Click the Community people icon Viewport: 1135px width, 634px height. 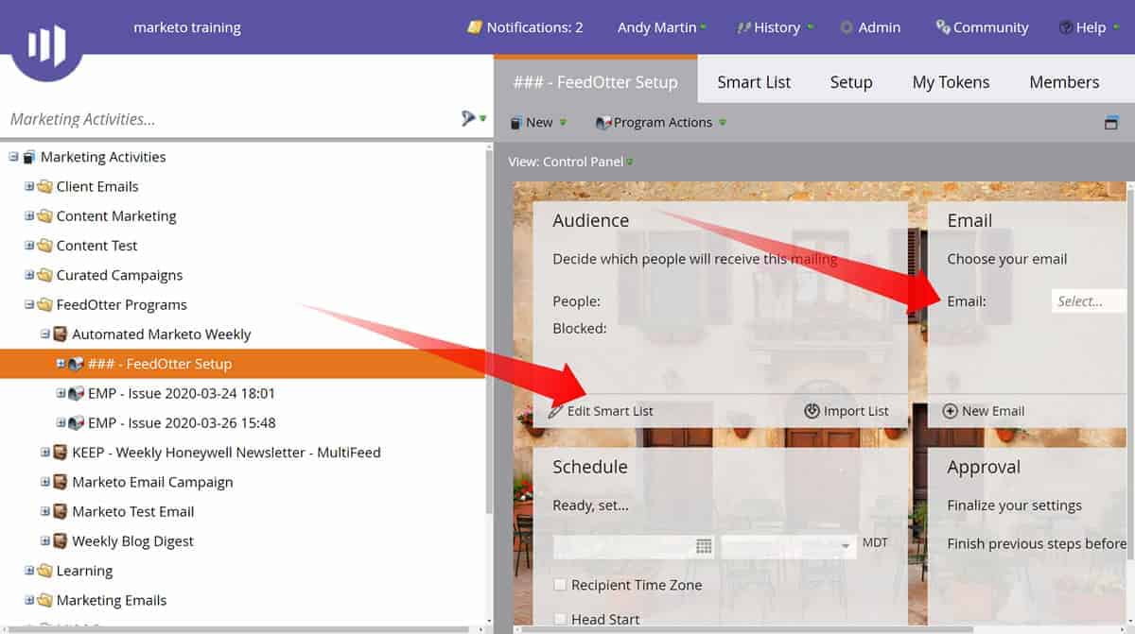coord(942,27)
